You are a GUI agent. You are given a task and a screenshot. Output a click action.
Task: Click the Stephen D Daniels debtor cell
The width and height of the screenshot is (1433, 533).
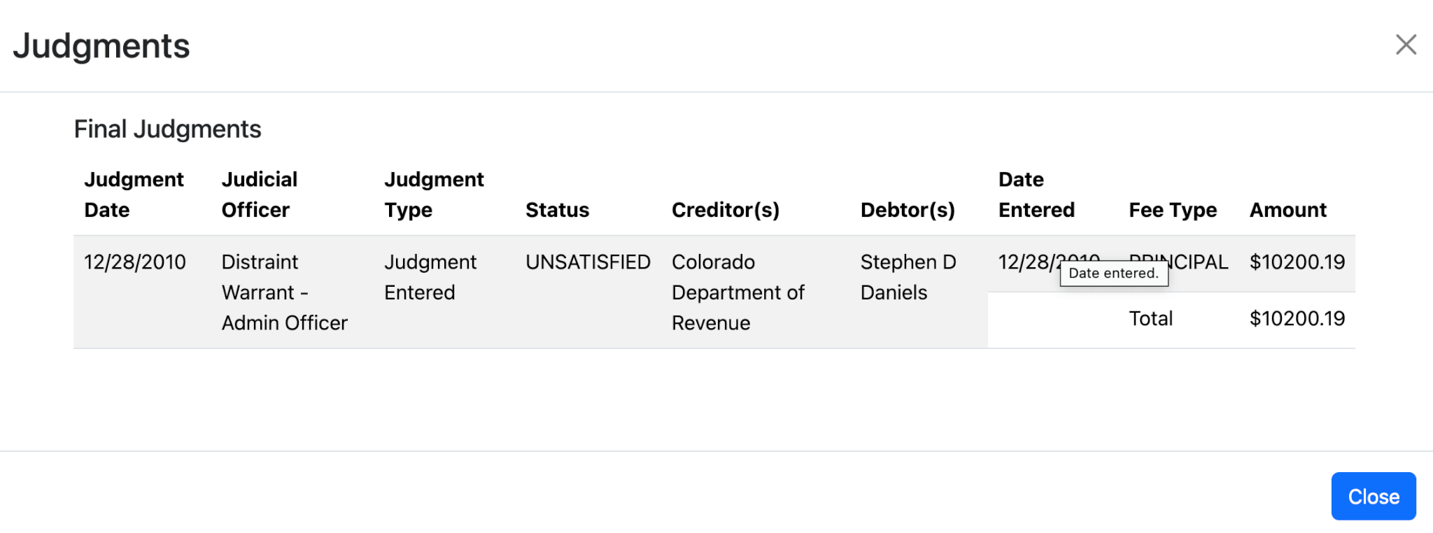point(908,277)
